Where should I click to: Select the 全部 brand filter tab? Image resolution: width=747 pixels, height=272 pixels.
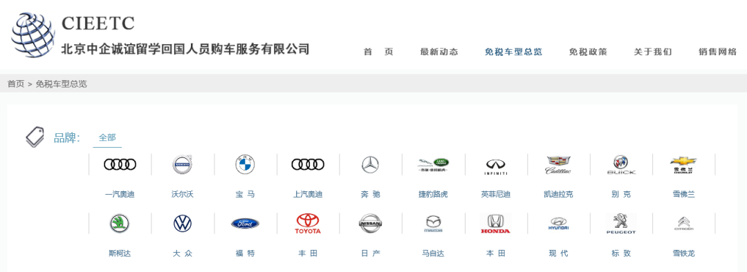[x=107, y=137]
